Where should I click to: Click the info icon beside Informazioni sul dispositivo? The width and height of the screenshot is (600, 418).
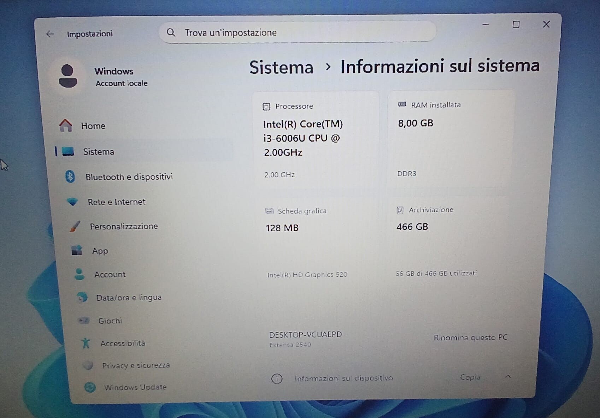277,379
